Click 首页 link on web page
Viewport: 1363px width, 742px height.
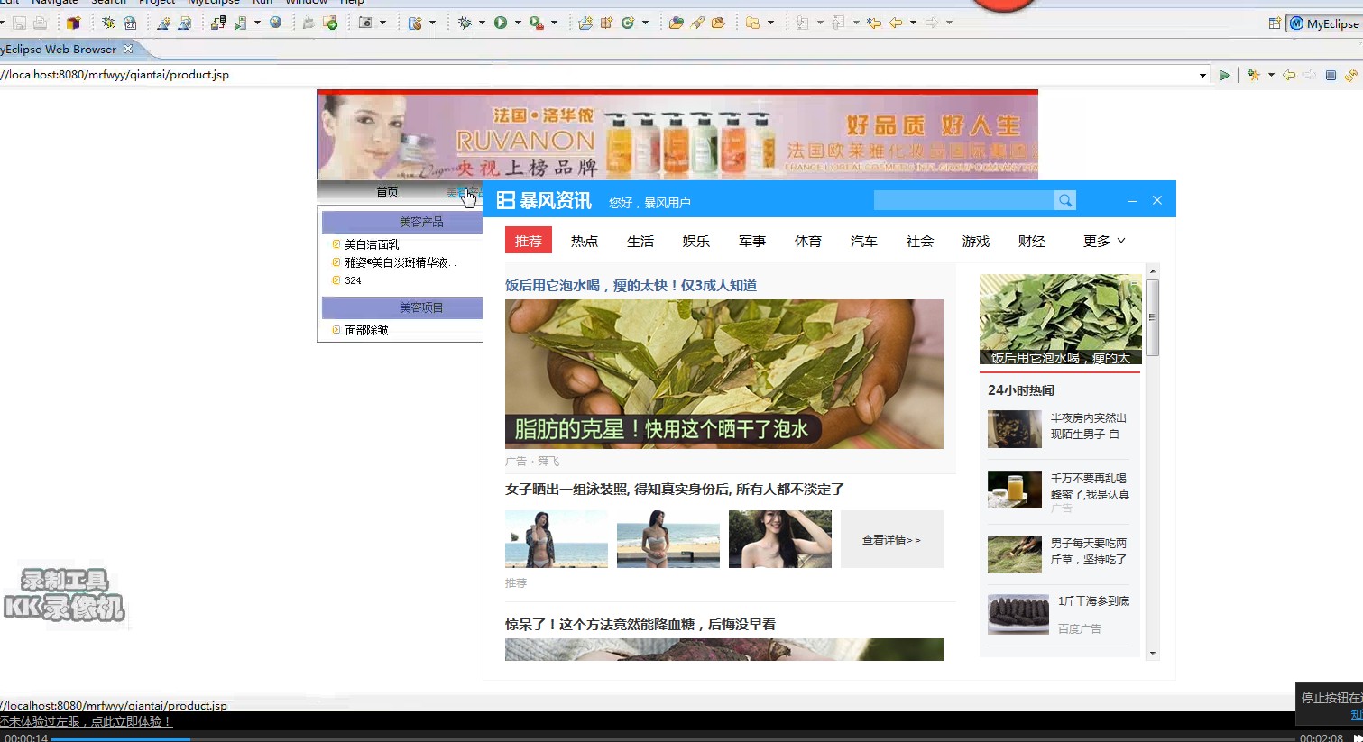point(387,191)
